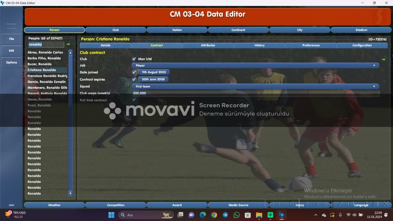Open the Stadium section tab

tap(361, 30)
